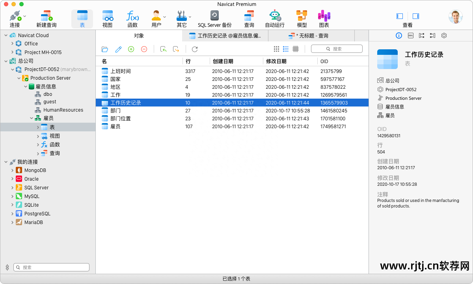The image size is (473, 284).
Task: Expand the Office project node
Action: 12,44
